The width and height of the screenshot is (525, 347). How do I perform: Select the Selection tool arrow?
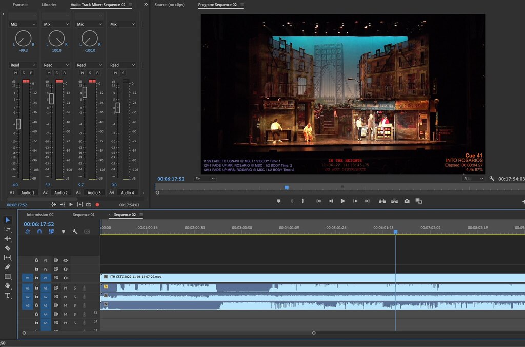(x=8, y=220)
